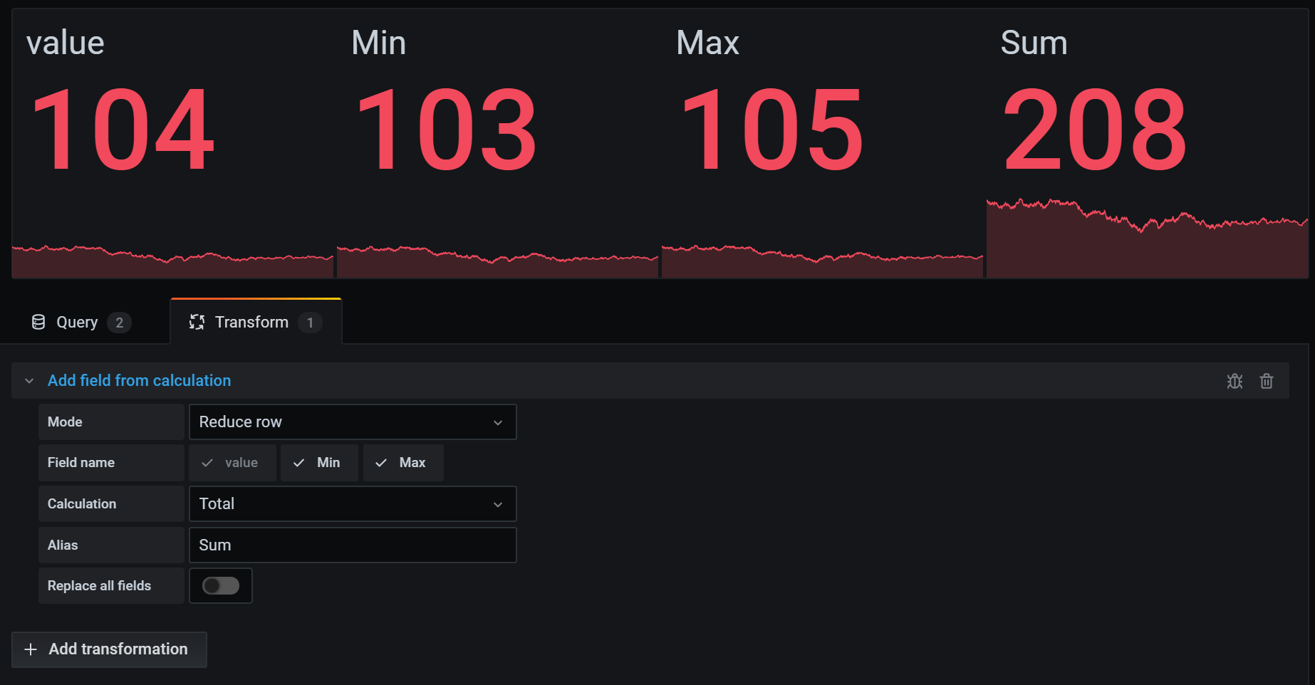1315x685 pixels.
Task: Collapse the Add field from calculation section
Action: 28,381
